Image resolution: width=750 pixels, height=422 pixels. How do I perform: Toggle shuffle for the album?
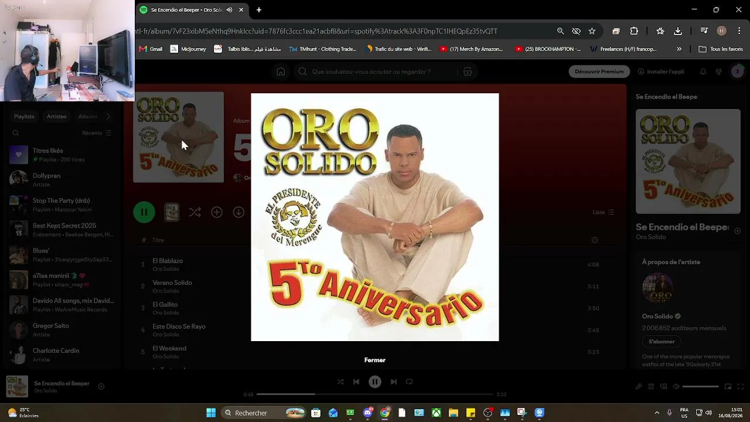click(x=195, y=212)
